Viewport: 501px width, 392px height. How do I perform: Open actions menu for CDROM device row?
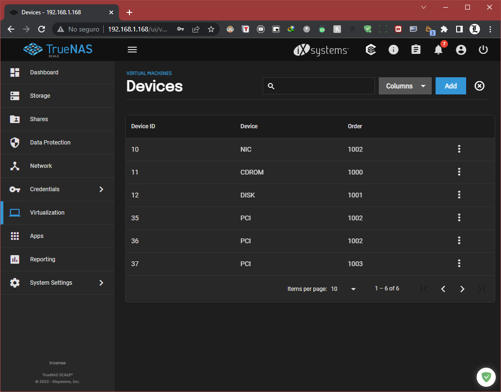tap(459, 172)
